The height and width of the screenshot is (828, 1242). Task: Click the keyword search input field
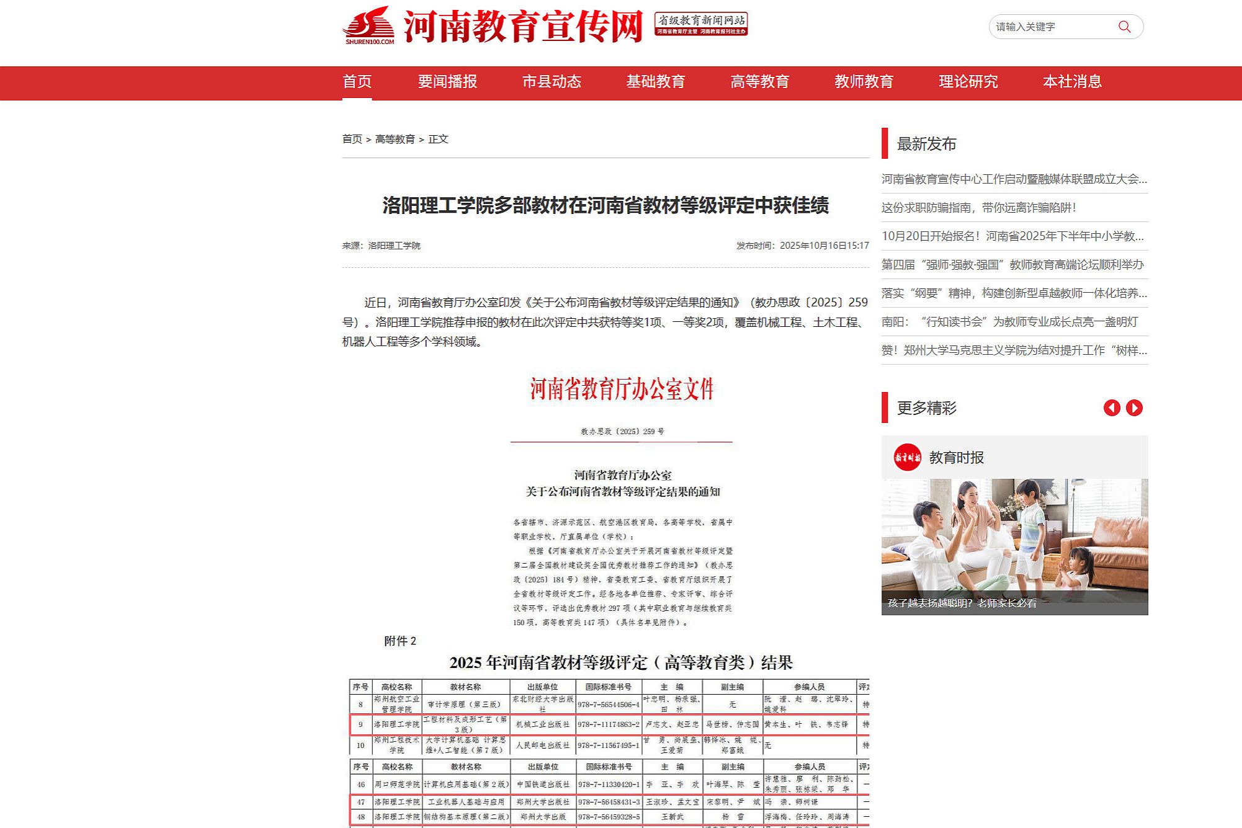1048,27
